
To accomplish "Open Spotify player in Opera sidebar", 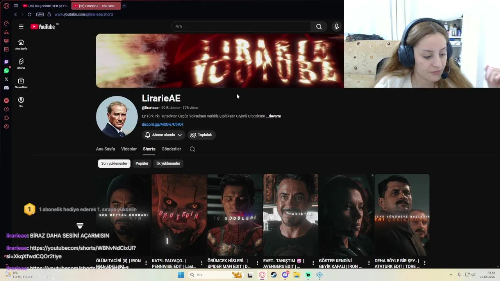I will 6,101.
